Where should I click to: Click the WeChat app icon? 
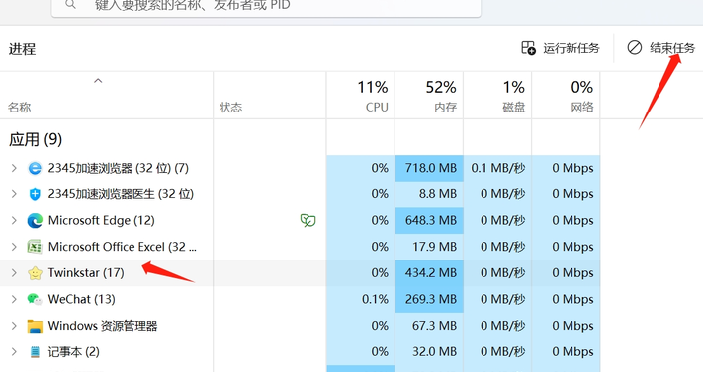(x=35, y=299)
